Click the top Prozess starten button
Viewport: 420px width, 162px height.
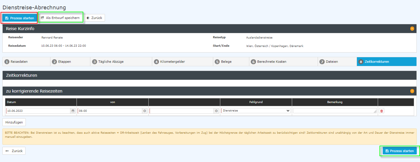pos(20,18)
